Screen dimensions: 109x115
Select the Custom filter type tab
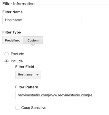(33, 40)
